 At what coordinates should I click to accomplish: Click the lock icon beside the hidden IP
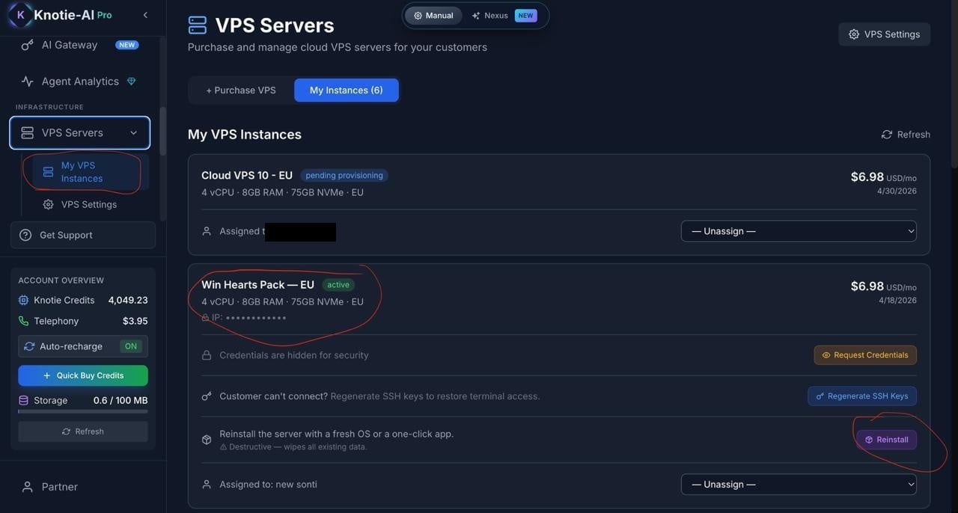[205, 318]
